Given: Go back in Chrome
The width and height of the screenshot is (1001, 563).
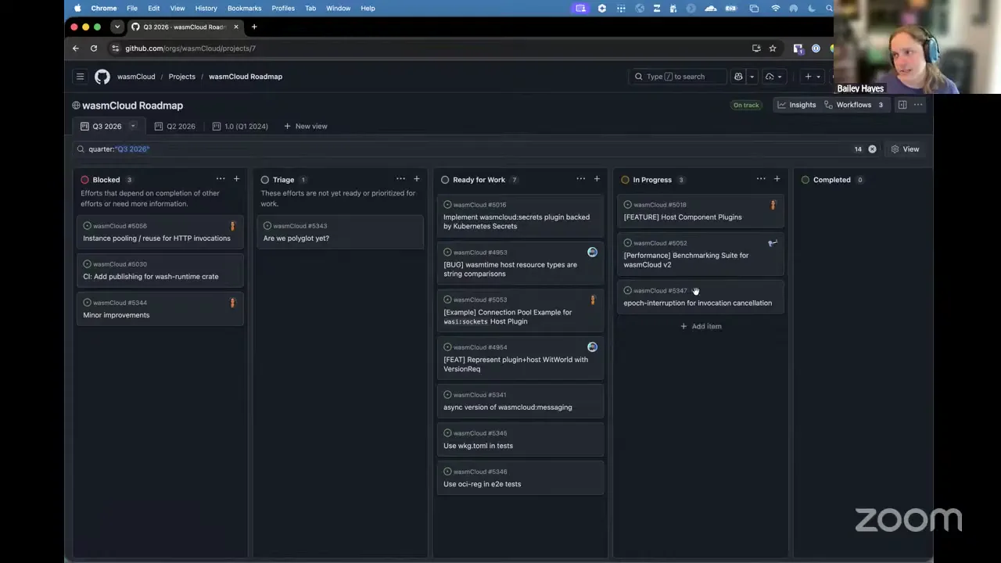Looking at the screenshot, I should [x=76, y=48].
